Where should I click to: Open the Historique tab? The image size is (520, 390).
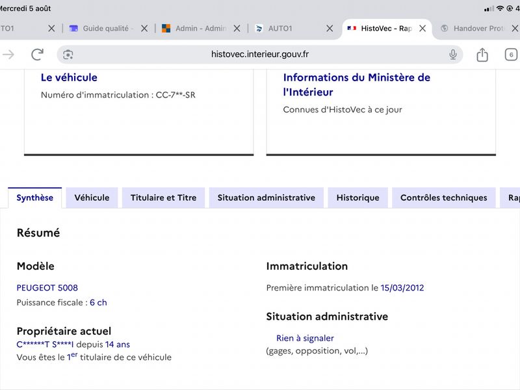[x=358, y=198]
